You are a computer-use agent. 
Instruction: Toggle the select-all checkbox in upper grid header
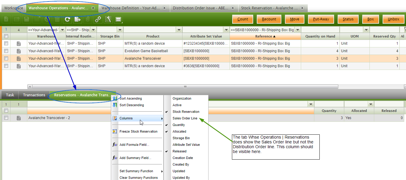coord(6,36)
